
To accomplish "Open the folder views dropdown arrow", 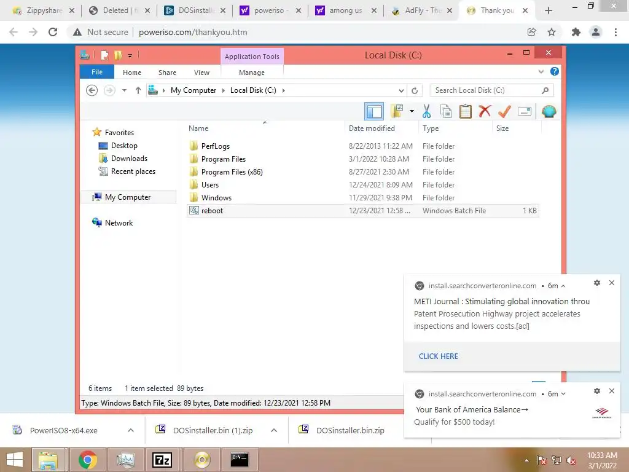I will pos(412,111).
